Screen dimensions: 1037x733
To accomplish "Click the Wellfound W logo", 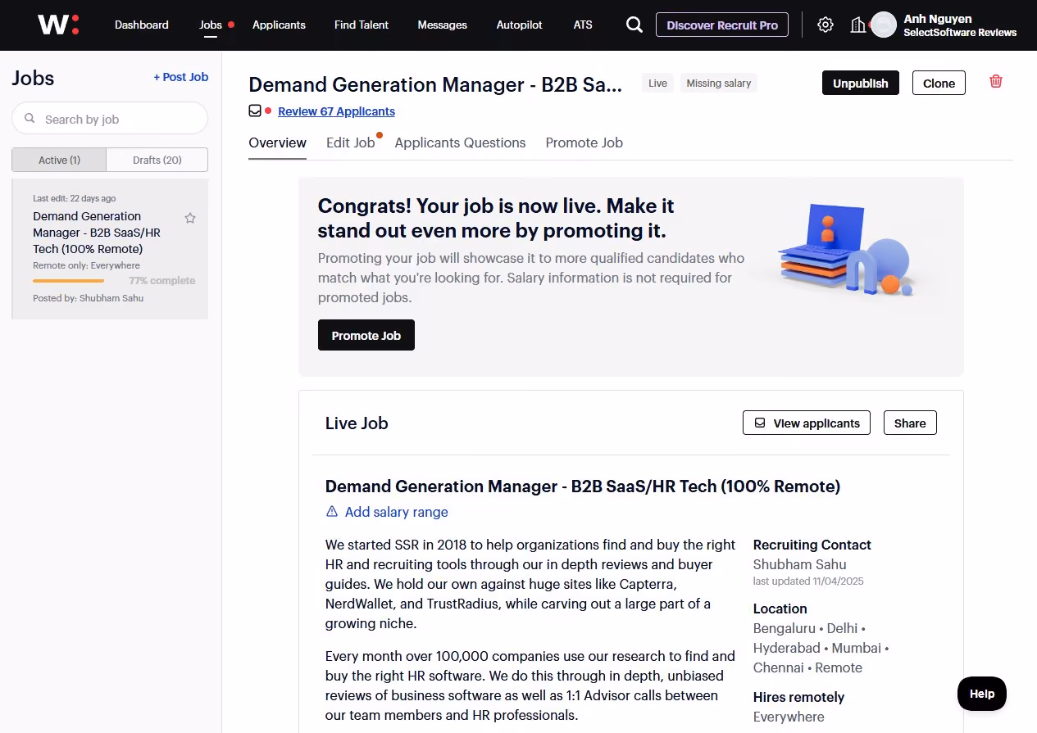I will pyautogui.click(x=58, y=25).
